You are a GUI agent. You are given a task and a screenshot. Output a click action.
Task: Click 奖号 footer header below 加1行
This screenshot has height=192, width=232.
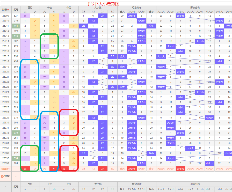click(x=16, y=187)
